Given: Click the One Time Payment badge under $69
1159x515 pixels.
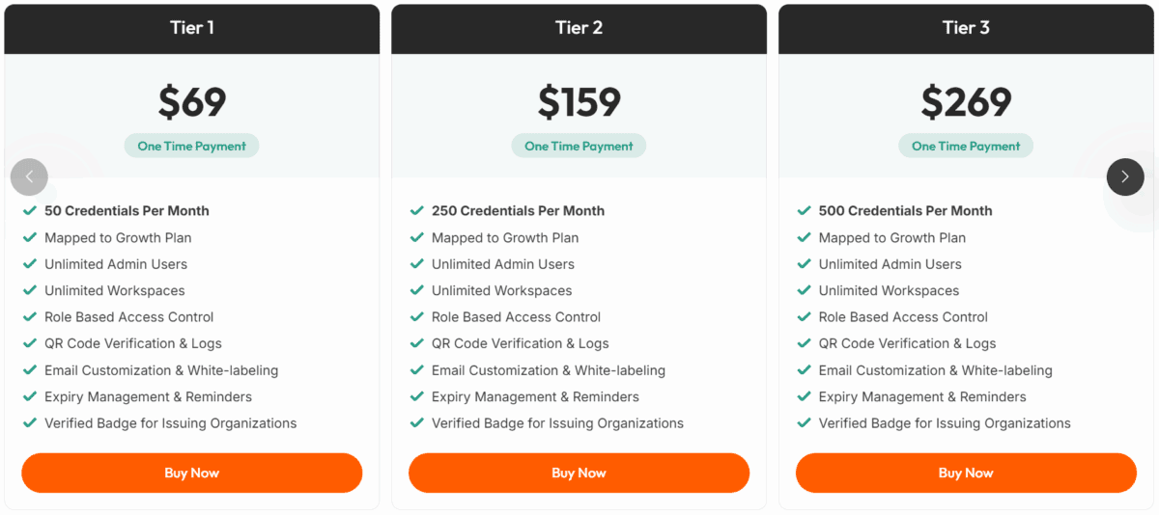Looking at the screenshot, I should point(191,146).
